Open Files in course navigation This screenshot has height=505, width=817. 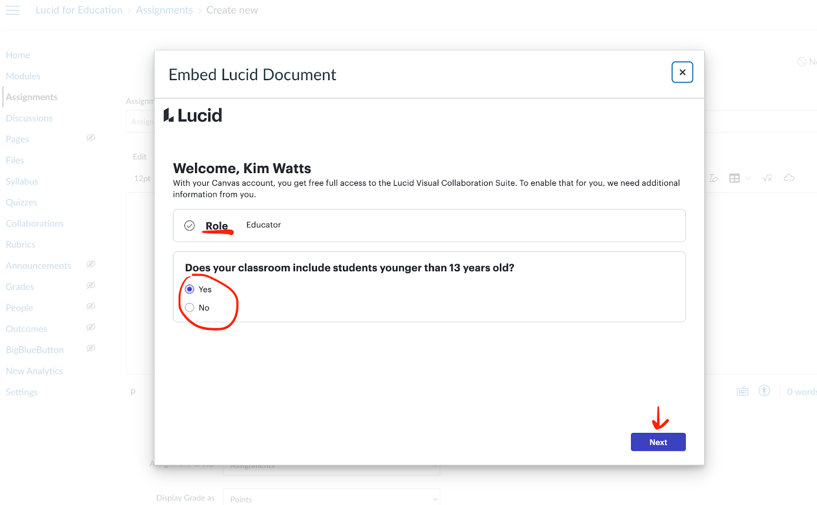(15, 160)
